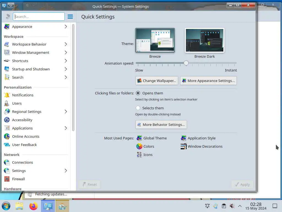282x212 pixels.
Task: Click the Firewall brick icon
Action: tap(7, 179)
